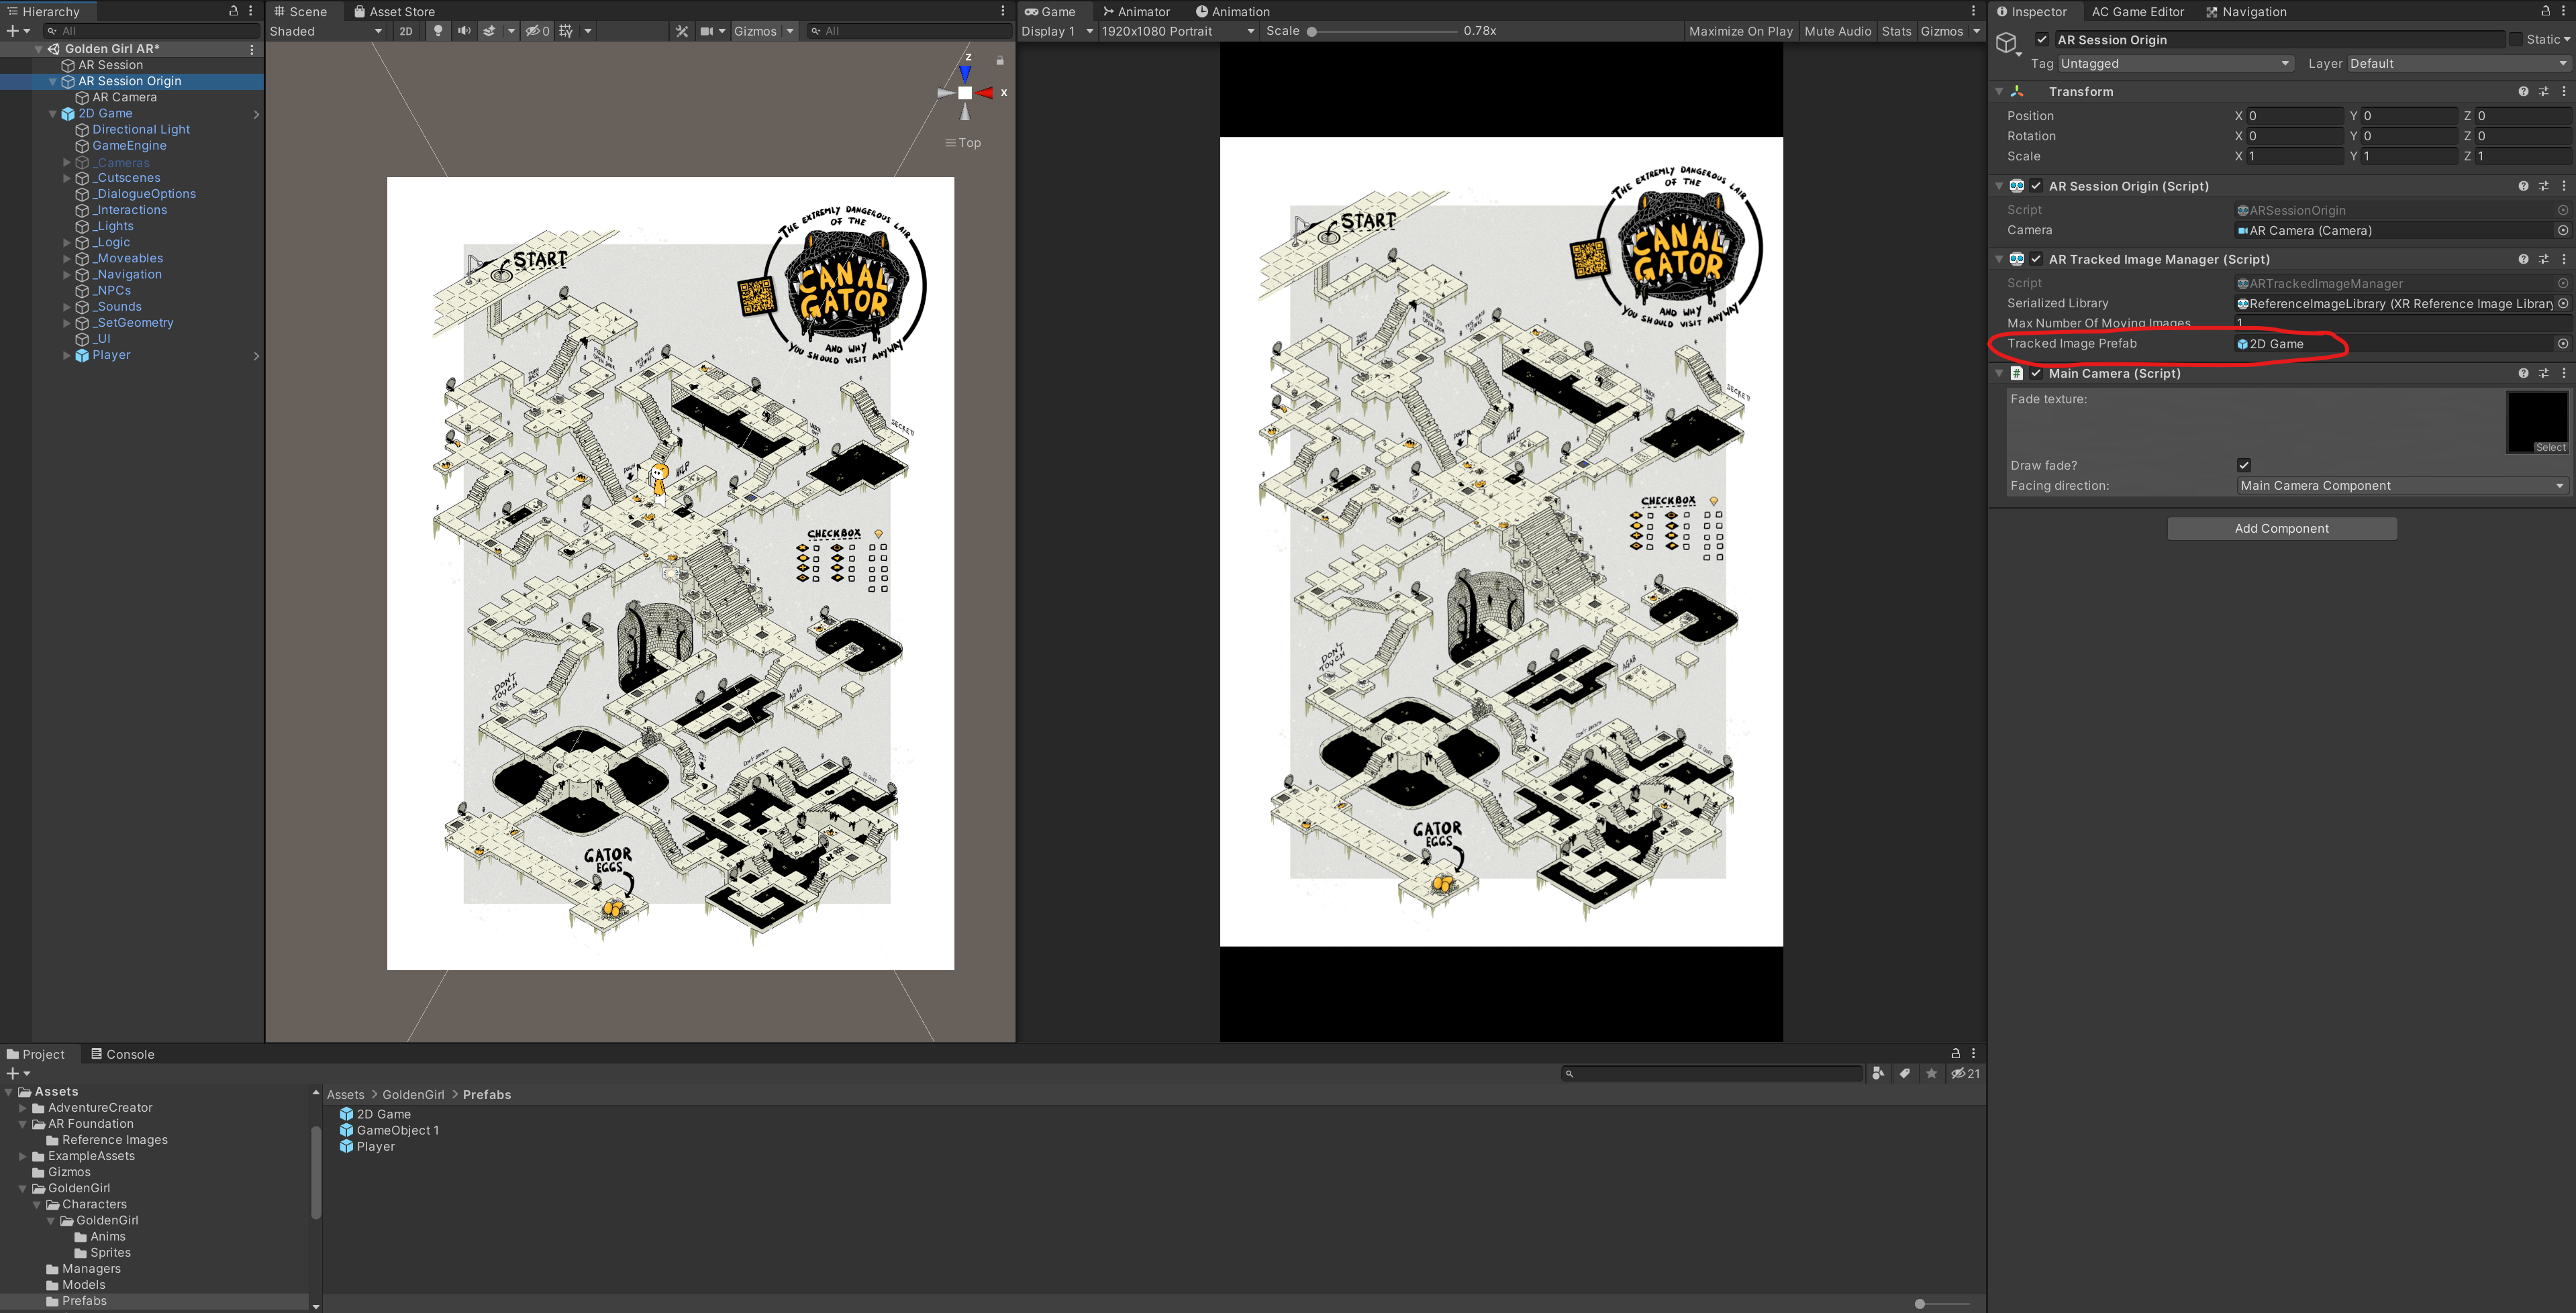Lock the Inspector panel

coord(2545,11)
